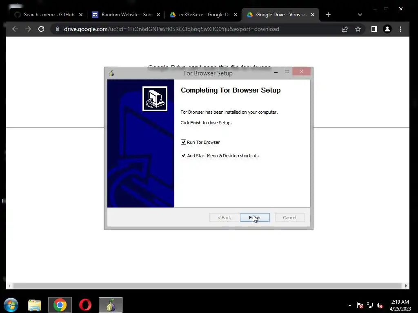
Task: Open Action Center flag icon
Action: coord(360,305)
